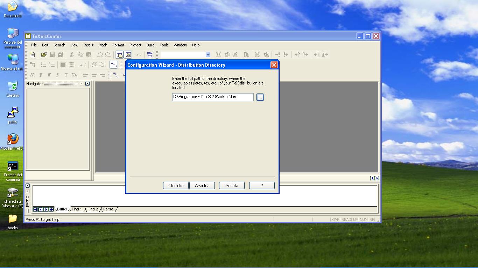Click the Build and view layered icon
The height and width of the screenshot is (268, 478).
(227, 54)
